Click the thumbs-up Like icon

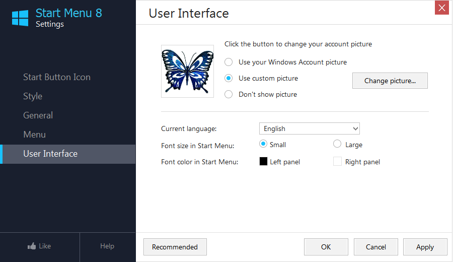32,246
